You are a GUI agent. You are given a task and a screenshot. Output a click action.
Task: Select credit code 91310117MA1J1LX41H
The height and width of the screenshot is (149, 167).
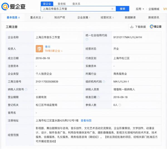pos(127,37)
